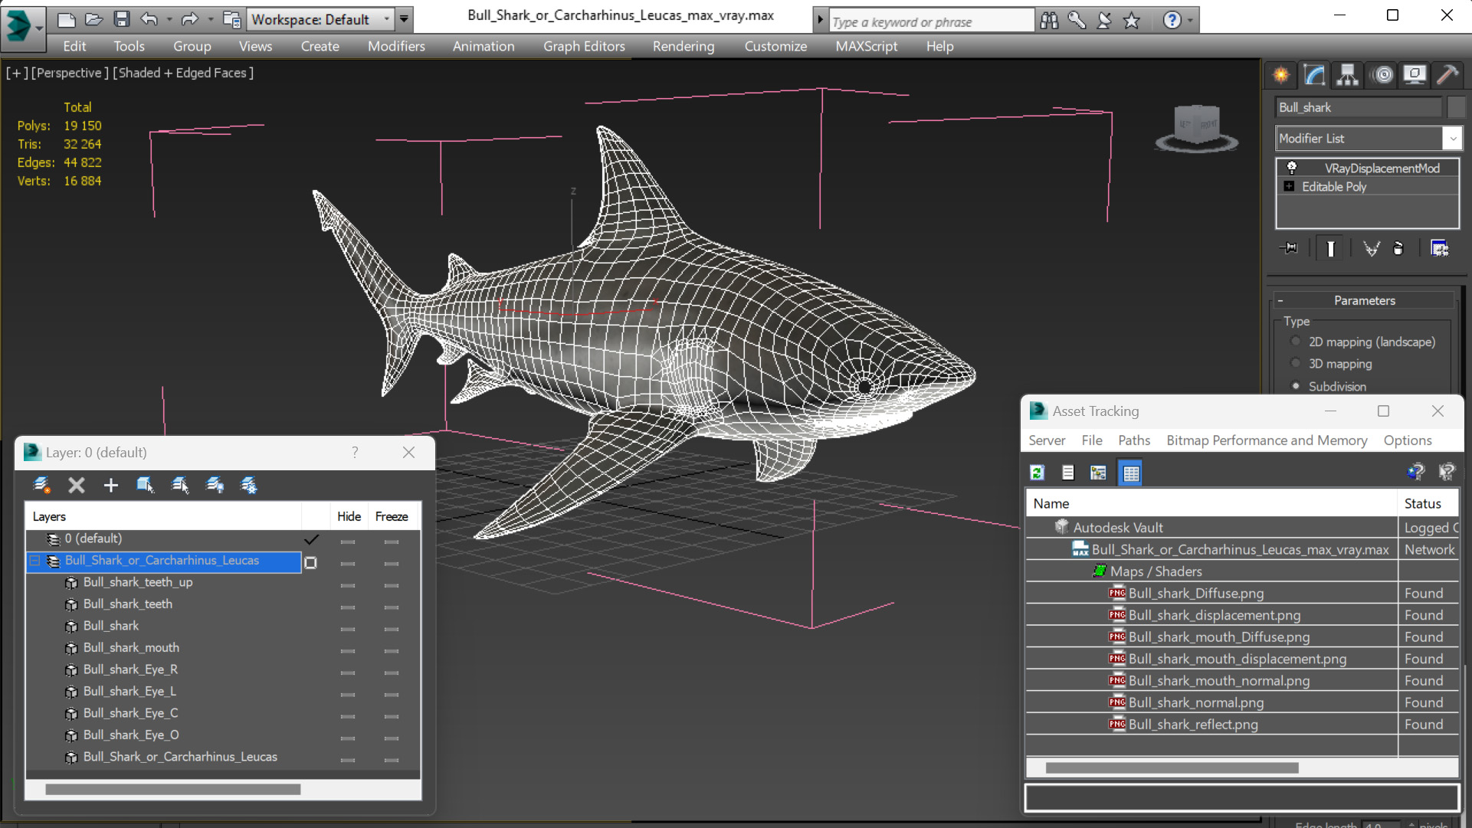Viewport: 1472px width, 828px height.
Task: Click the Pin Stack icon
Action: 1290,248
